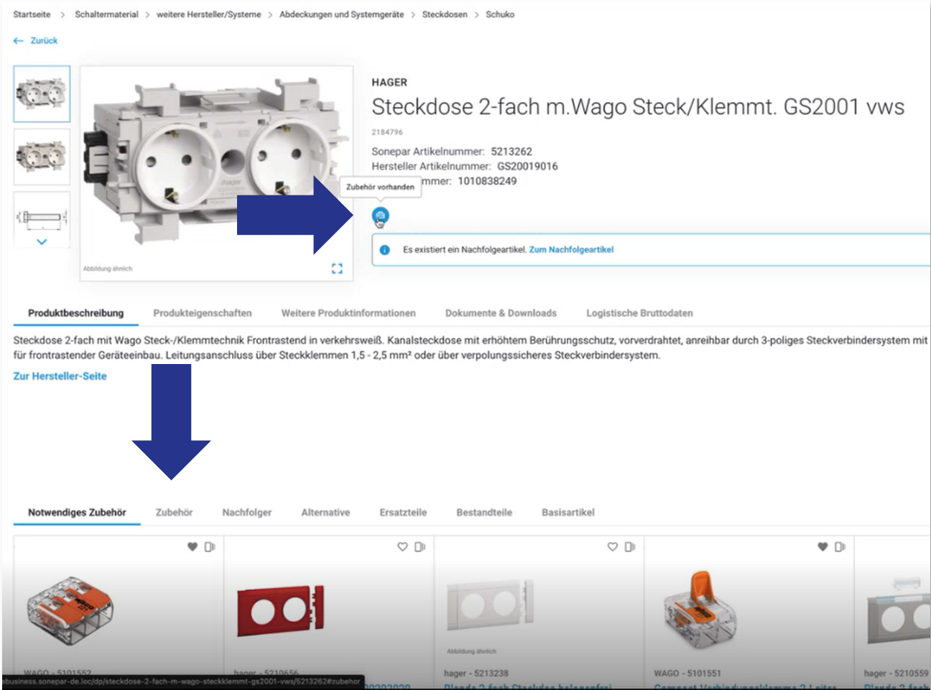Switch to Ersatzteile tab

403,513
